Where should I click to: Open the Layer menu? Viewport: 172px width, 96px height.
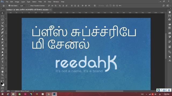click(23, 2)
